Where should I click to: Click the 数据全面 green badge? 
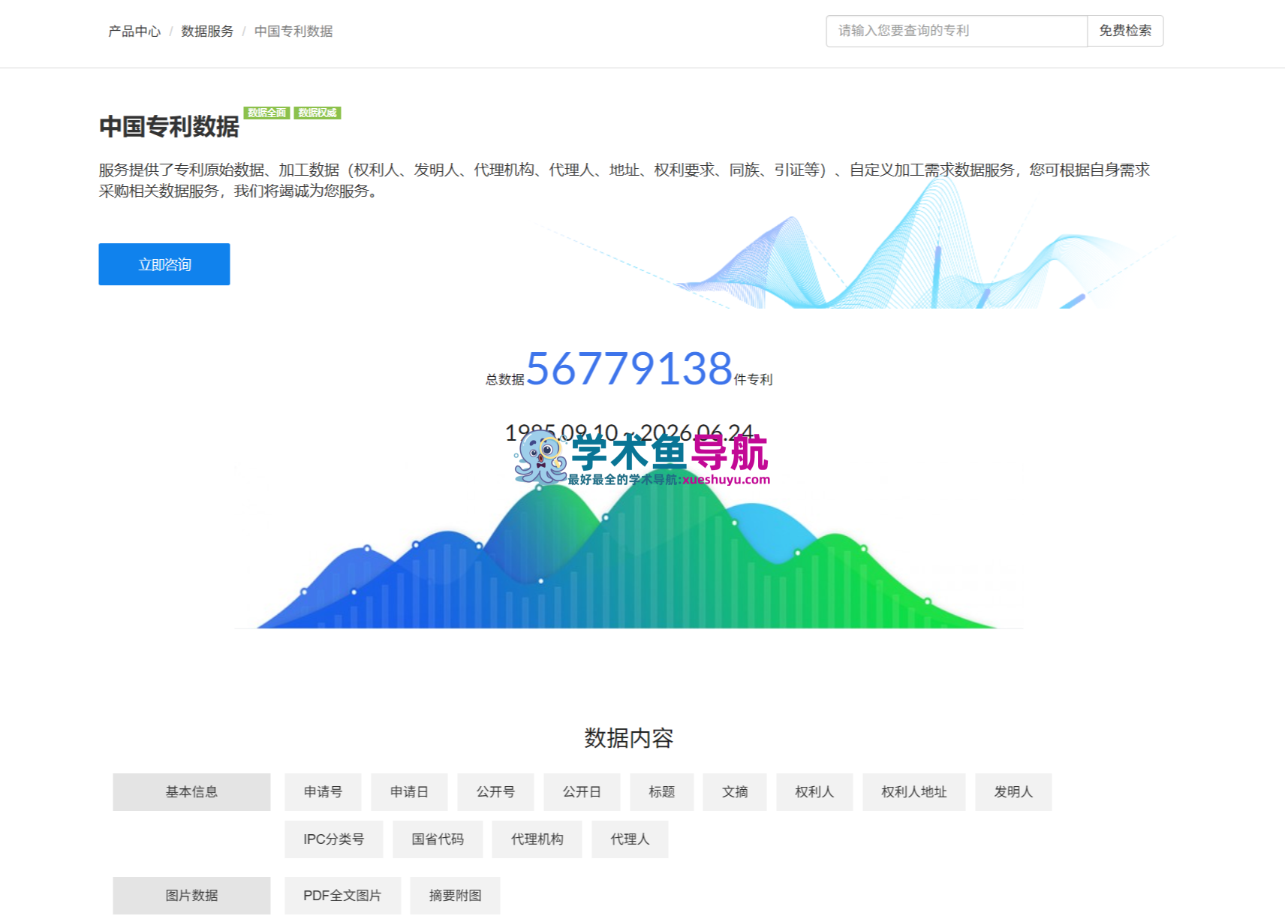click(x=266, y=113)
